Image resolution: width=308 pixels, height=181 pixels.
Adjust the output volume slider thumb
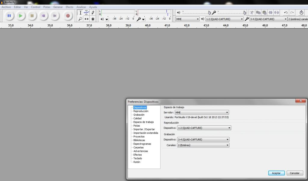coord(209,13)
